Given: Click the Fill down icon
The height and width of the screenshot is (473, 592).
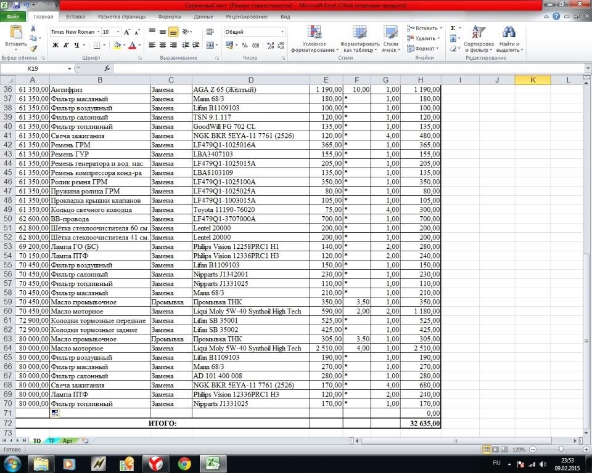Looking at the screenshot, I should click(x=453, y=38).
